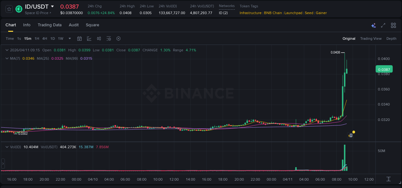Switch to Depth chart view
The width and height of the screenshot is (402, 188).
click(391, 38)
